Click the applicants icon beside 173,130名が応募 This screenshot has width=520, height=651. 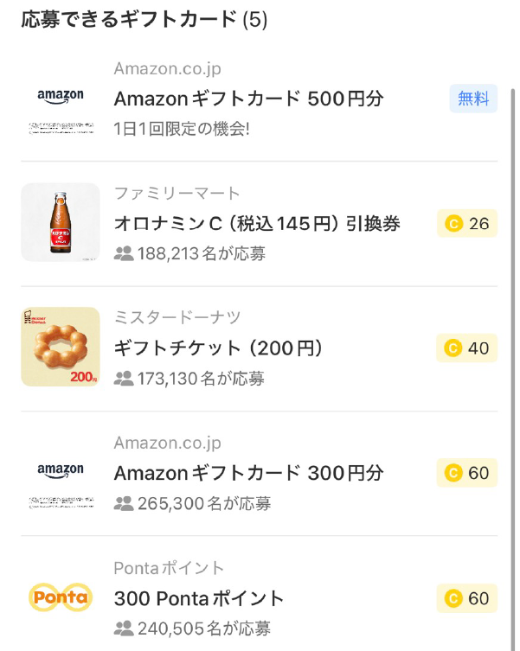(x=124, y=379)
